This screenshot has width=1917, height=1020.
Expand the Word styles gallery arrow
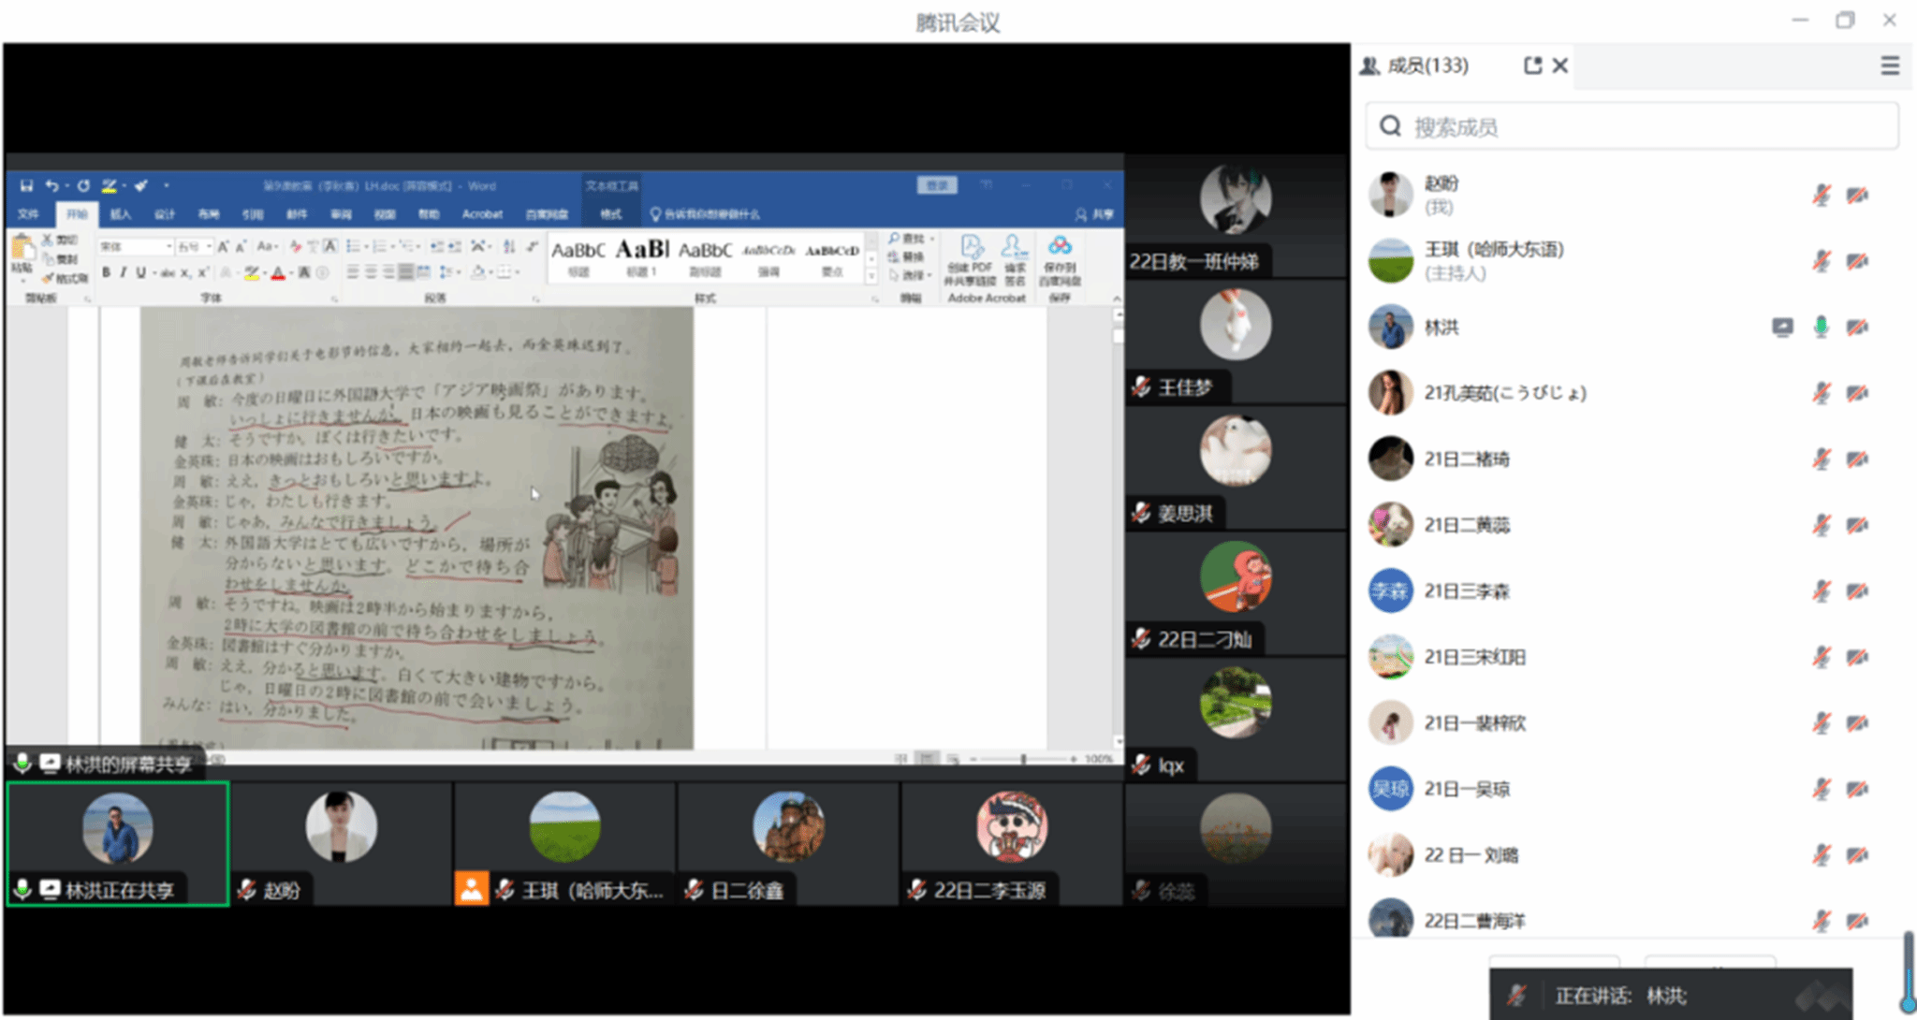tap(871, 276)
